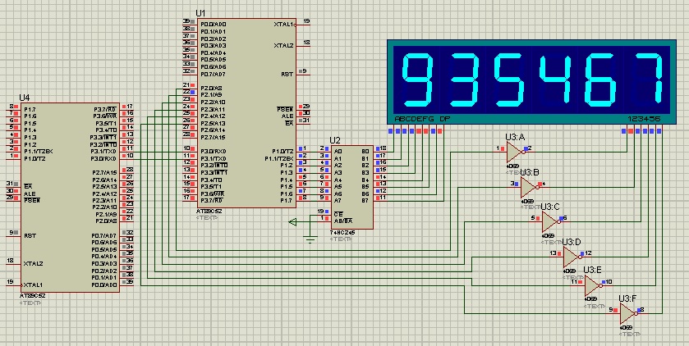Click the RST pin label on U1
The width and height of the screenshot is (689, 346).
click(287, 74)
